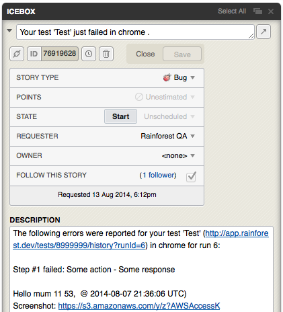
Task: Open the Owner dropdown showing none
Action: (178, 155)
